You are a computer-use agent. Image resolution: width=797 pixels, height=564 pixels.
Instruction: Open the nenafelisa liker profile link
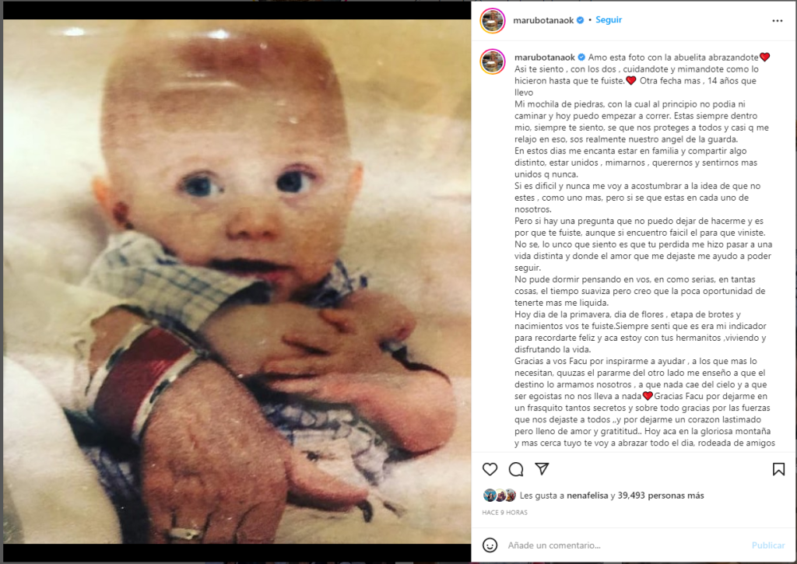tap(587, 496)
